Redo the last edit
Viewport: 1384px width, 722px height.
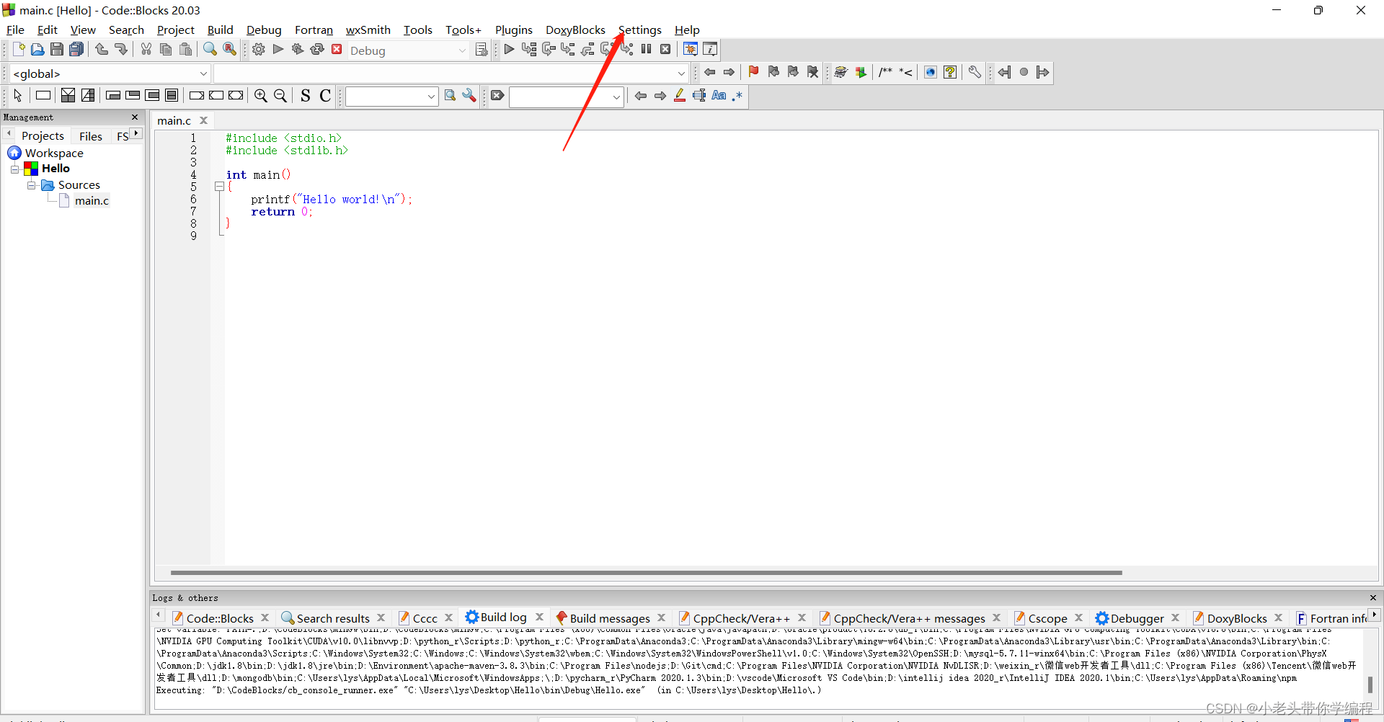121,49
